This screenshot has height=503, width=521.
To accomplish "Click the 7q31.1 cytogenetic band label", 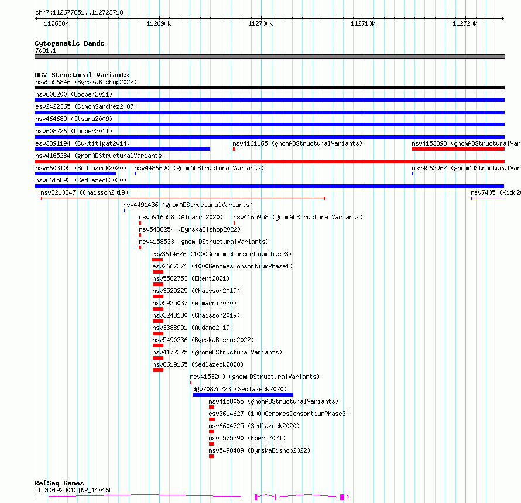I will [46, 50].
